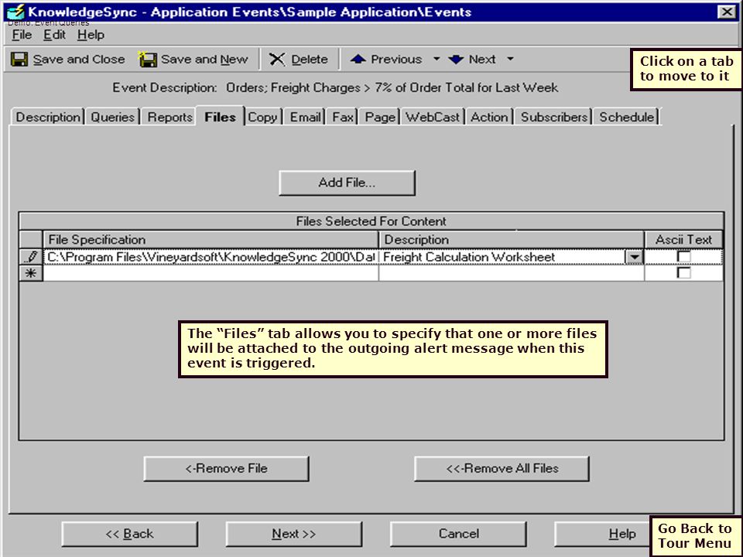The height and width of the screenshot is (557, 743).
Task: Switch to the Fax tab
Action: (x=343, y=117)
